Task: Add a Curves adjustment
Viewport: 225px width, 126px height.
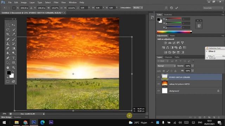Action: (x=174, y=43)
